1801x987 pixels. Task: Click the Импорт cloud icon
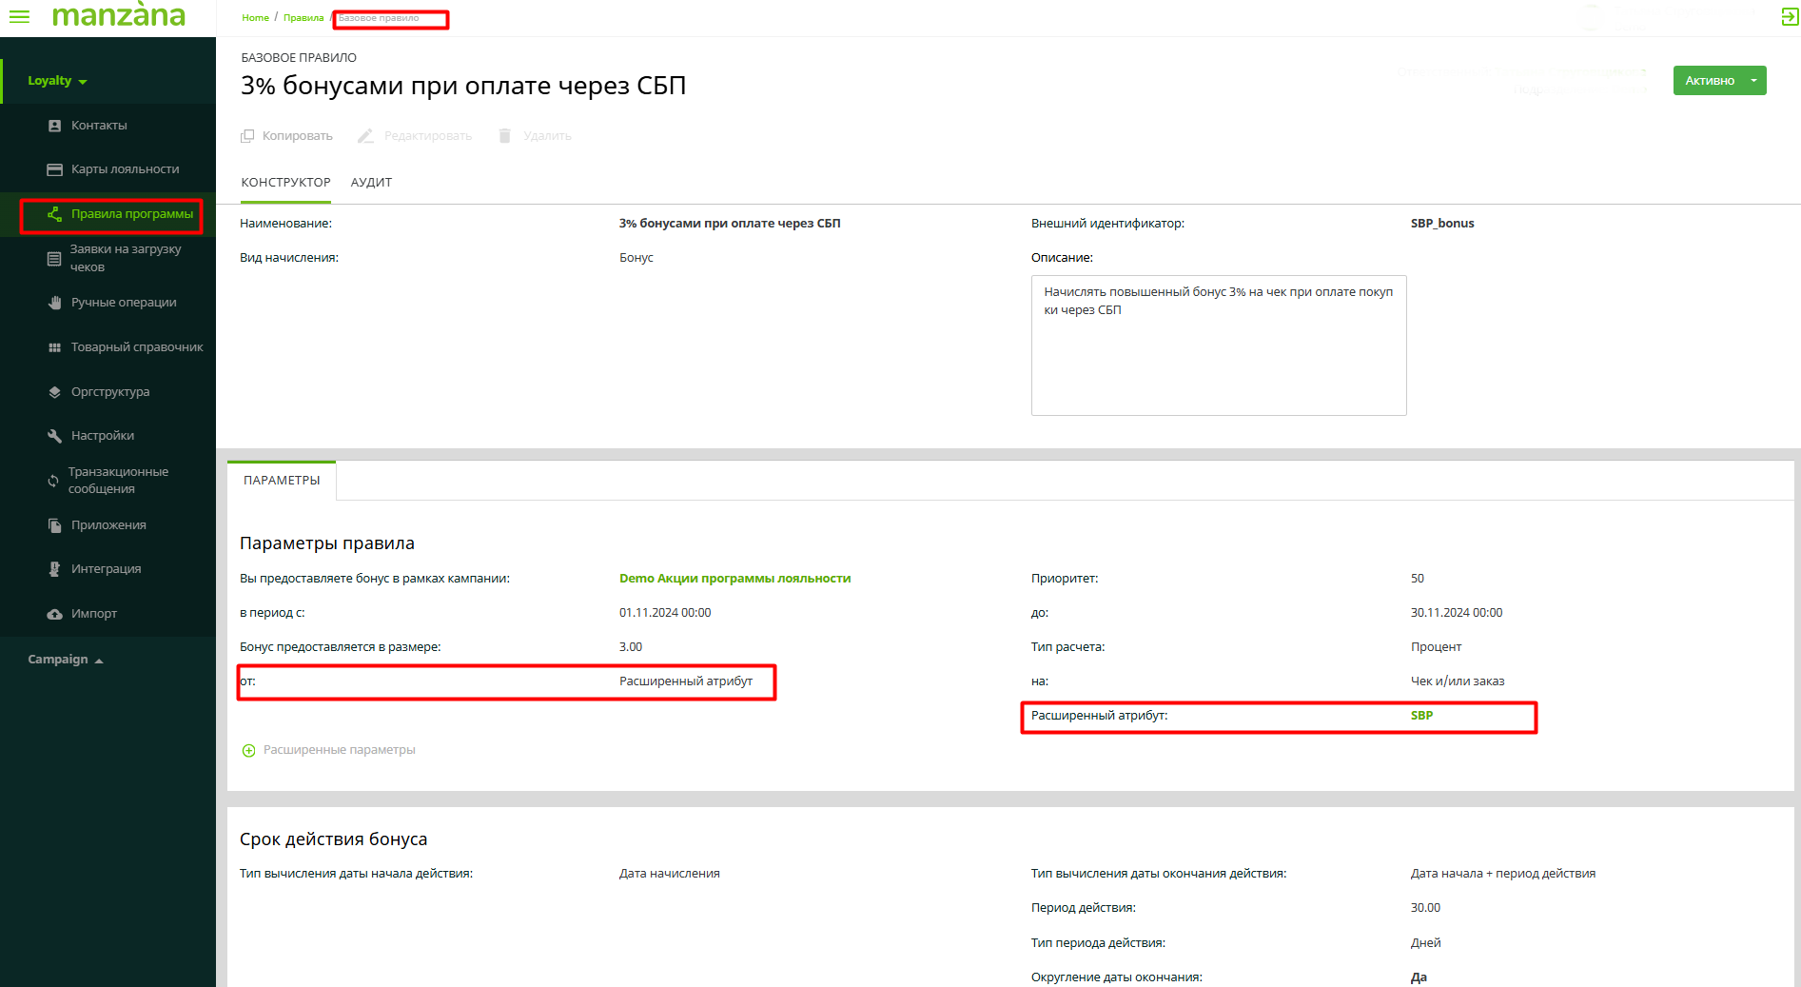click(x=54, y=614)
